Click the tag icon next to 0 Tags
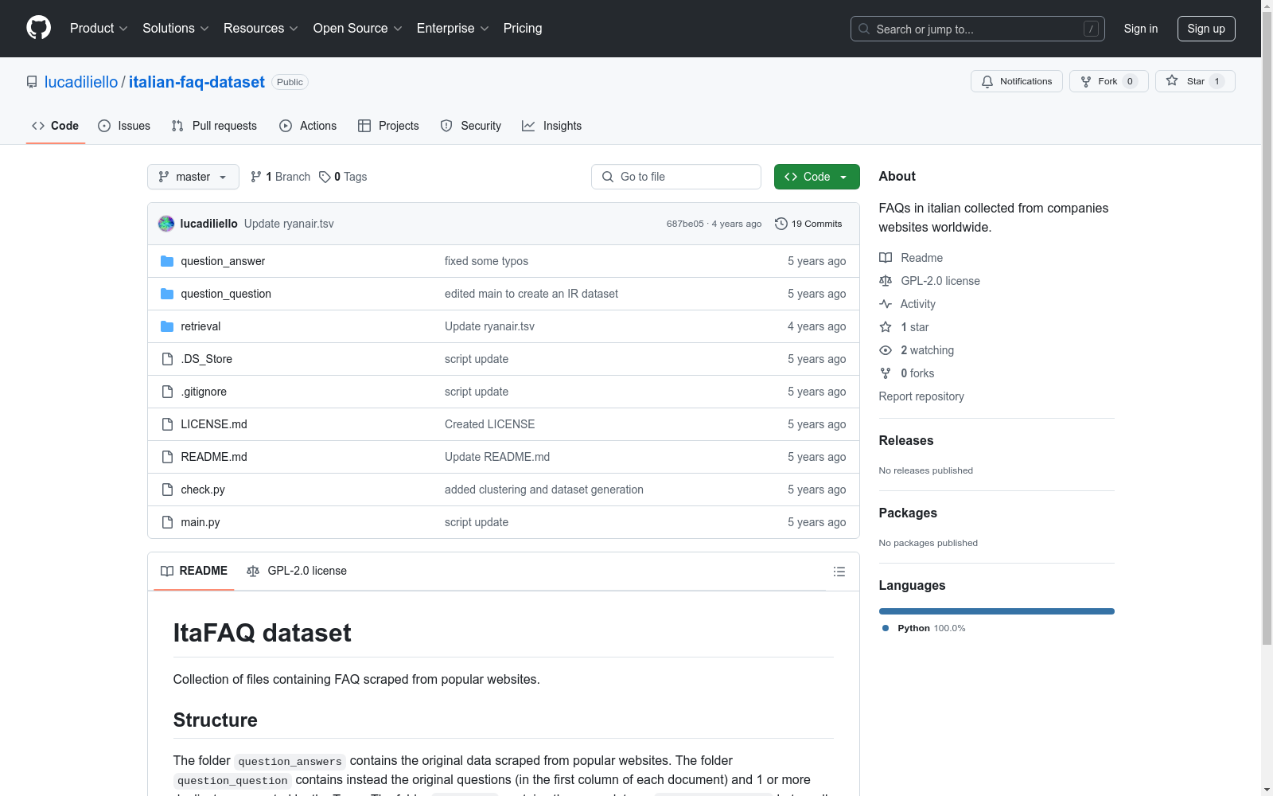1273x796 pixels. pyautogui.click(x=325, y=177)
